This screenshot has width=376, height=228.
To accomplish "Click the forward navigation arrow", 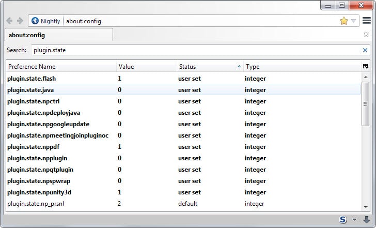I will (20, 21).
